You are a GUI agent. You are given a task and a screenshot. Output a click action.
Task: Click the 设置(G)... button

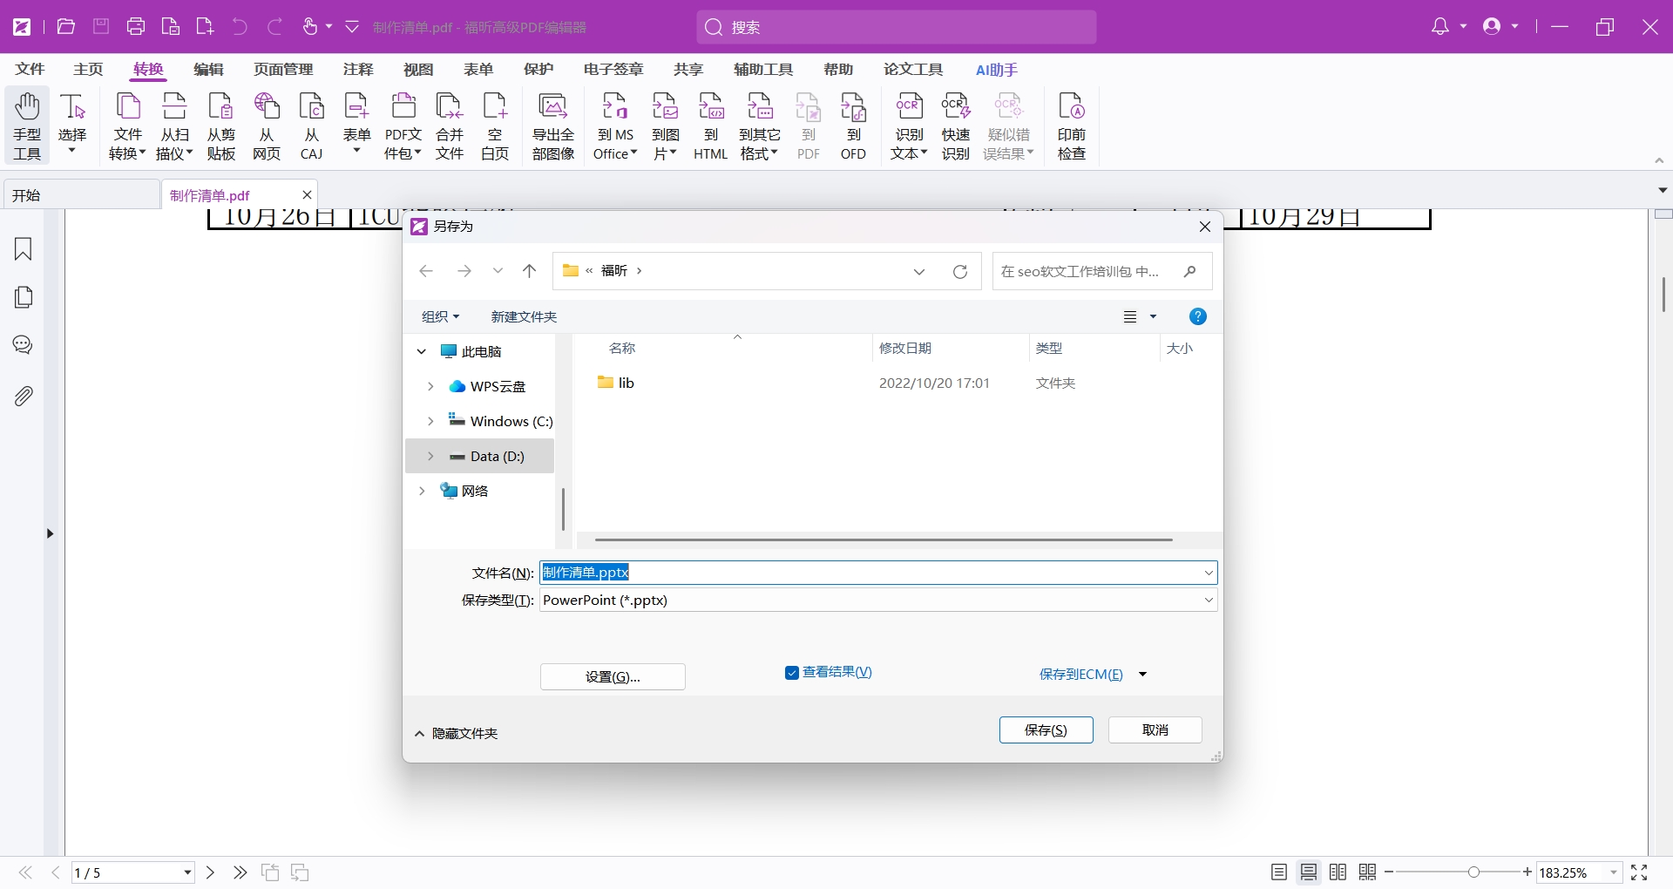[x=613, y=677]
